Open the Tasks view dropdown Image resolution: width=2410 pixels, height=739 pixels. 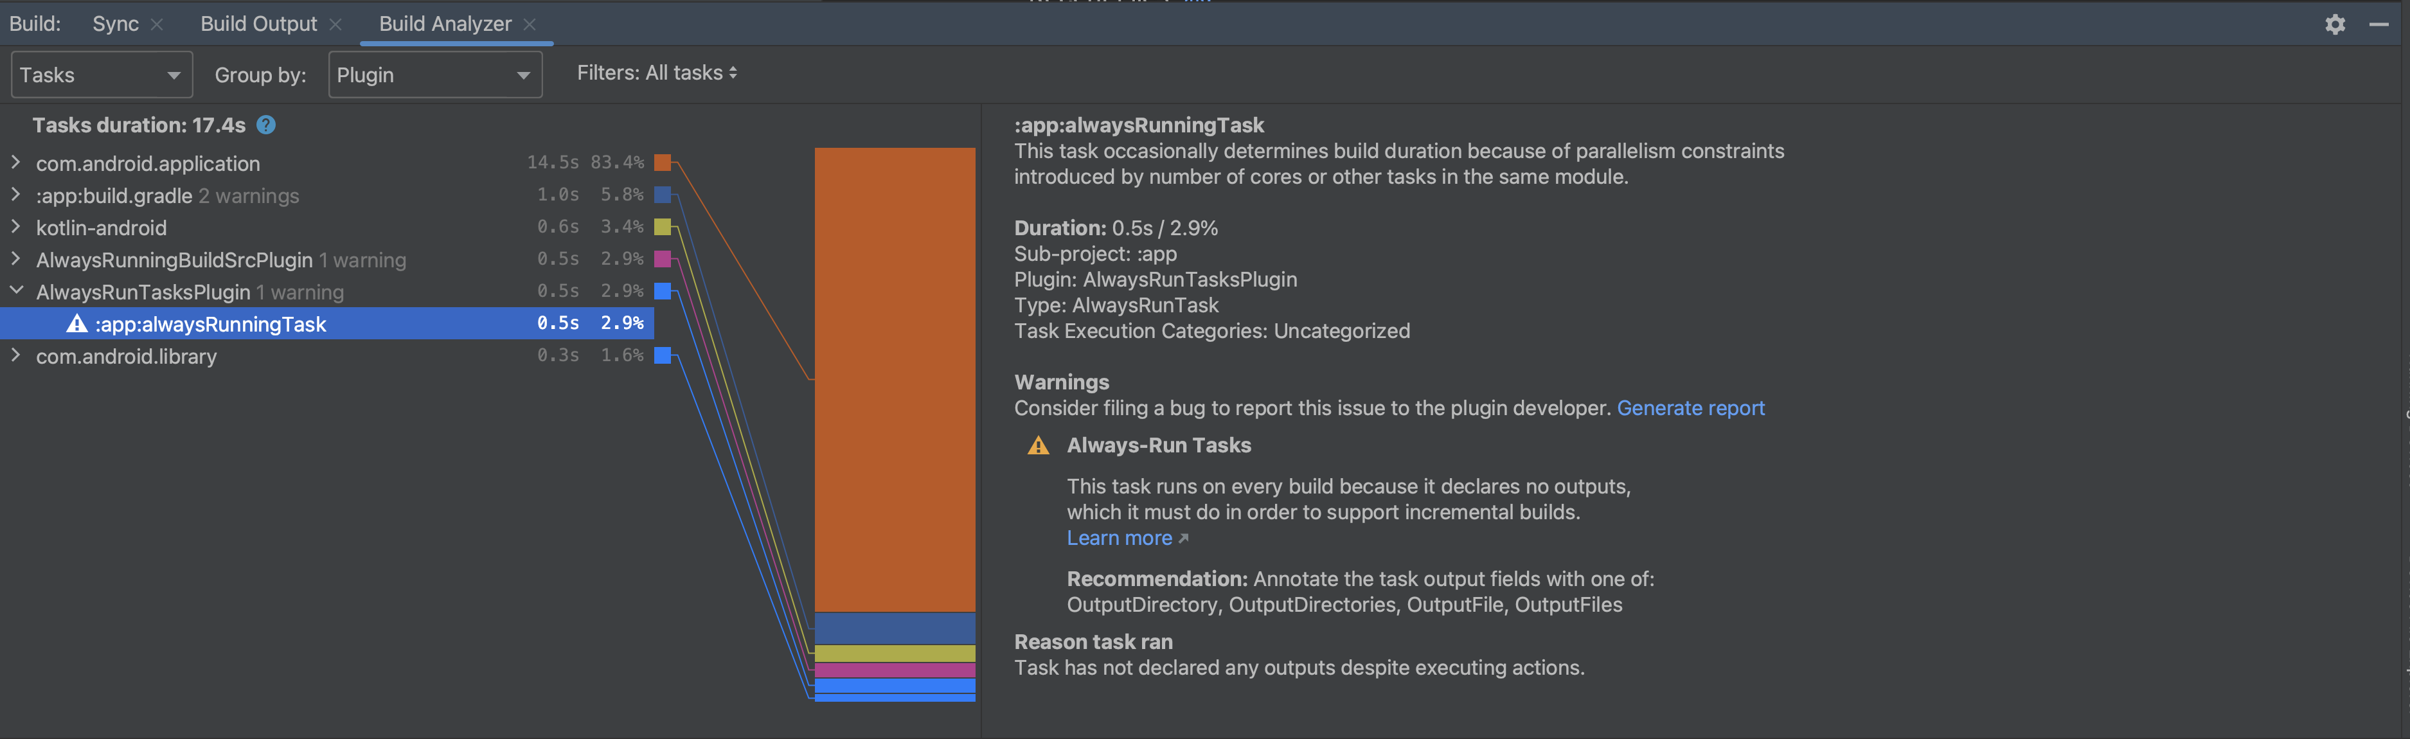(x=101, y=75)
